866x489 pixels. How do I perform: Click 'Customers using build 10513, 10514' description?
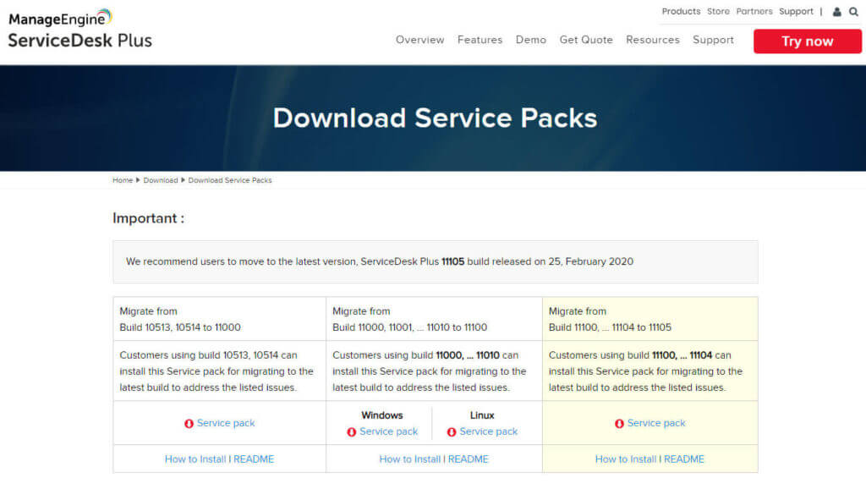click(216, 371)
